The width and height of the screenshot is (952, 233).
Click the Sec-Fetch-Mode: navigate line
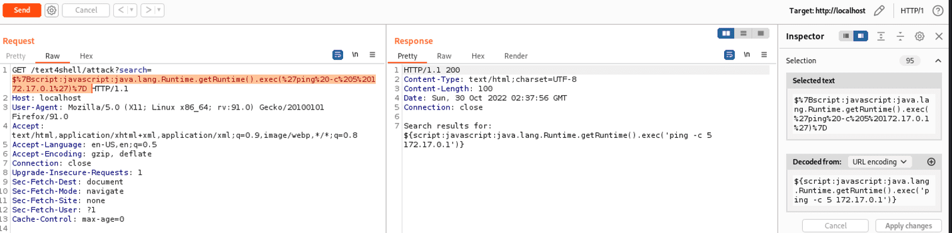(68, 191)
